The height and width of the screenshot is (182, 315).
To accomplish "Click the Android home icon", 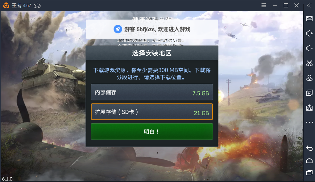I will [x=309, y=160].
